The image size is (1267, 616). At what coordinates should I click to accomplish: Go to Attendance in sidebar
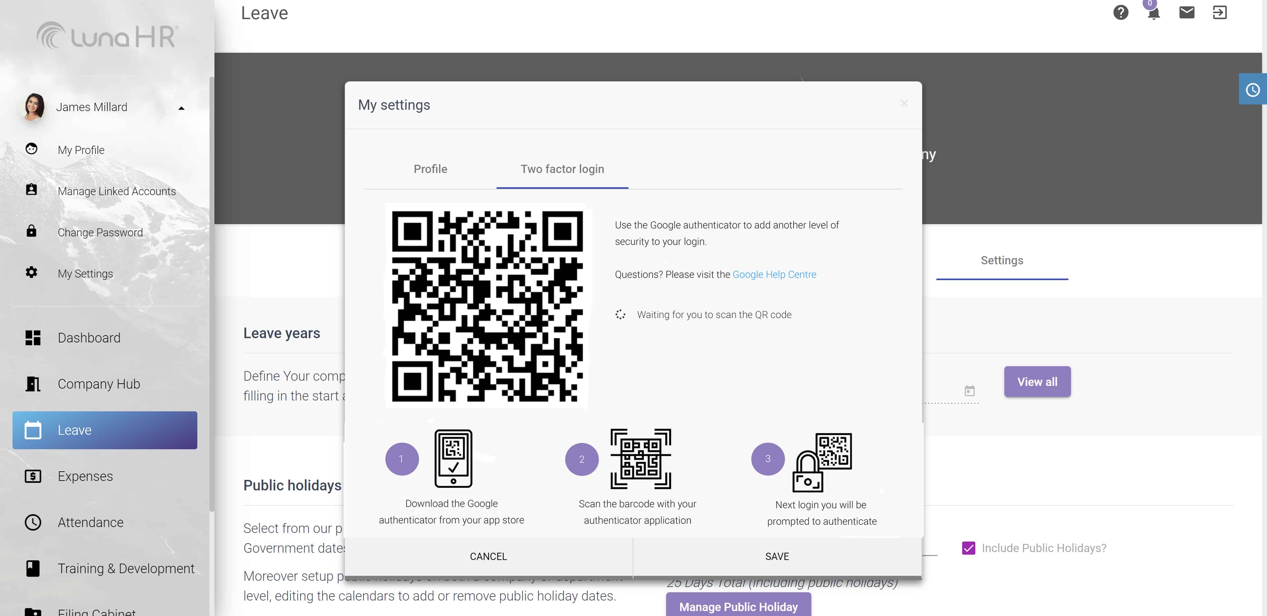point(105,522)
